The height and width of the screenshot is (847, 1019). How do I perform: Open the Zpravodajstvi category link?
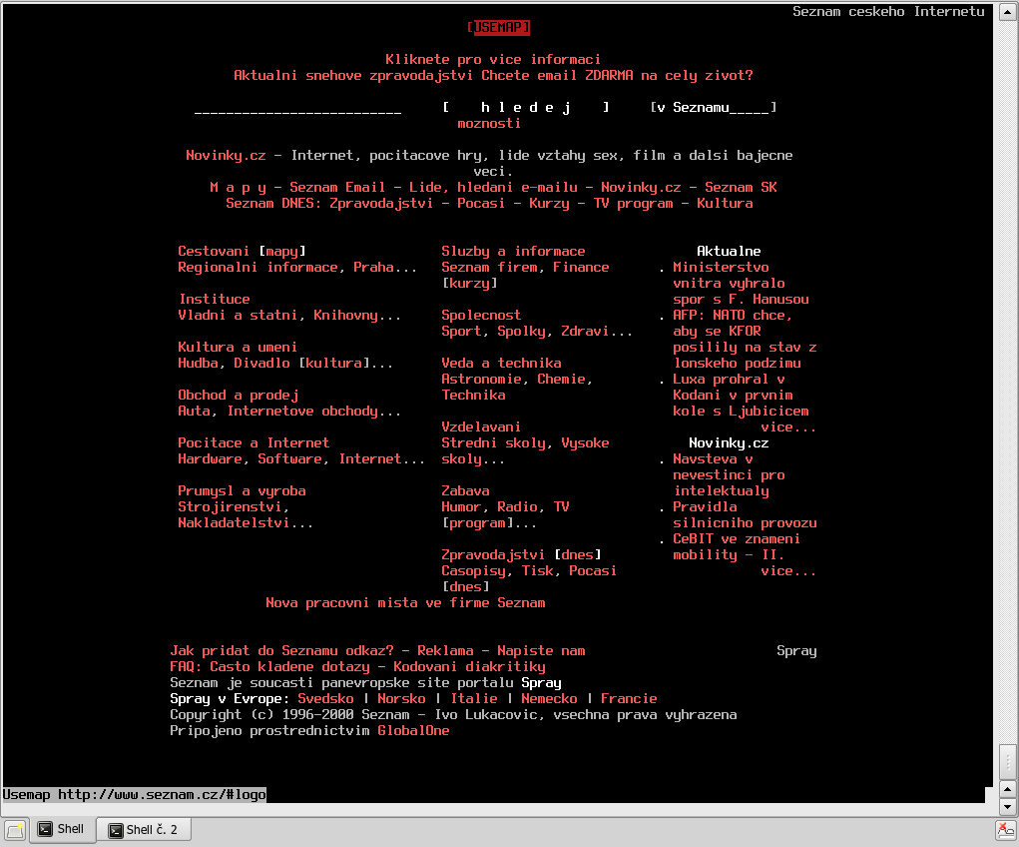[493, 555]
